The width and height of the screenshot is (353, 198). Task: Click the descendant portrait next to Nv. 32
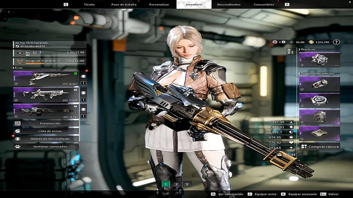[20, 53]
